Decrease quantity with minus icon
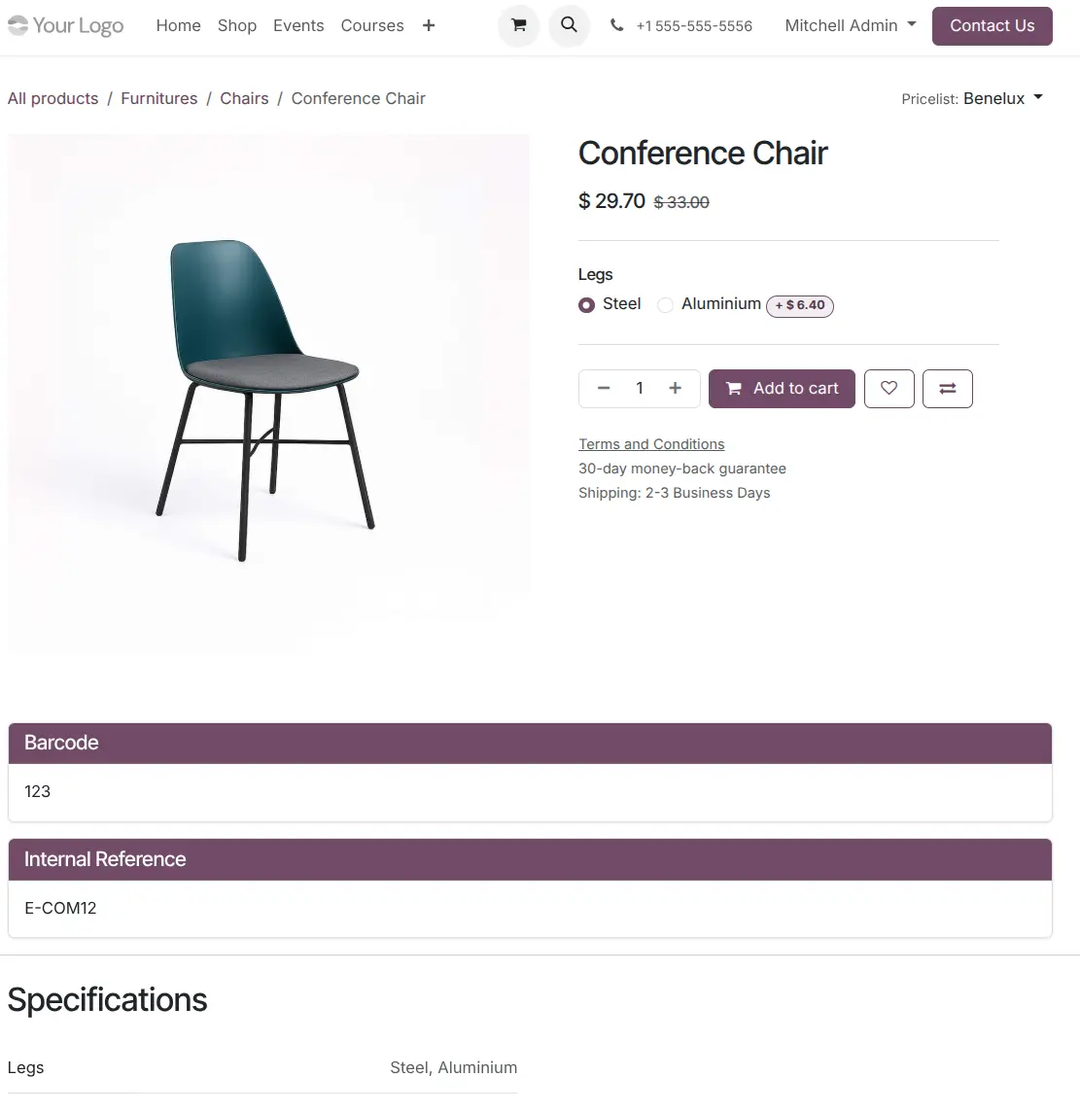This screenshot has height=1112, width=1080. click(604, 389)
